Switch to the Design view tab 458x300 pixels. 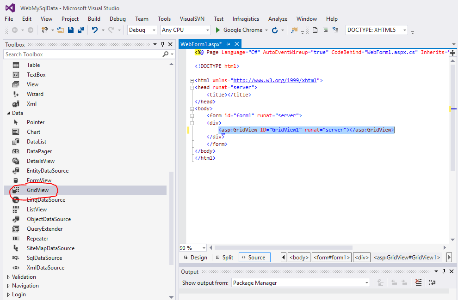pyautogui.click(x=195, y=258)
